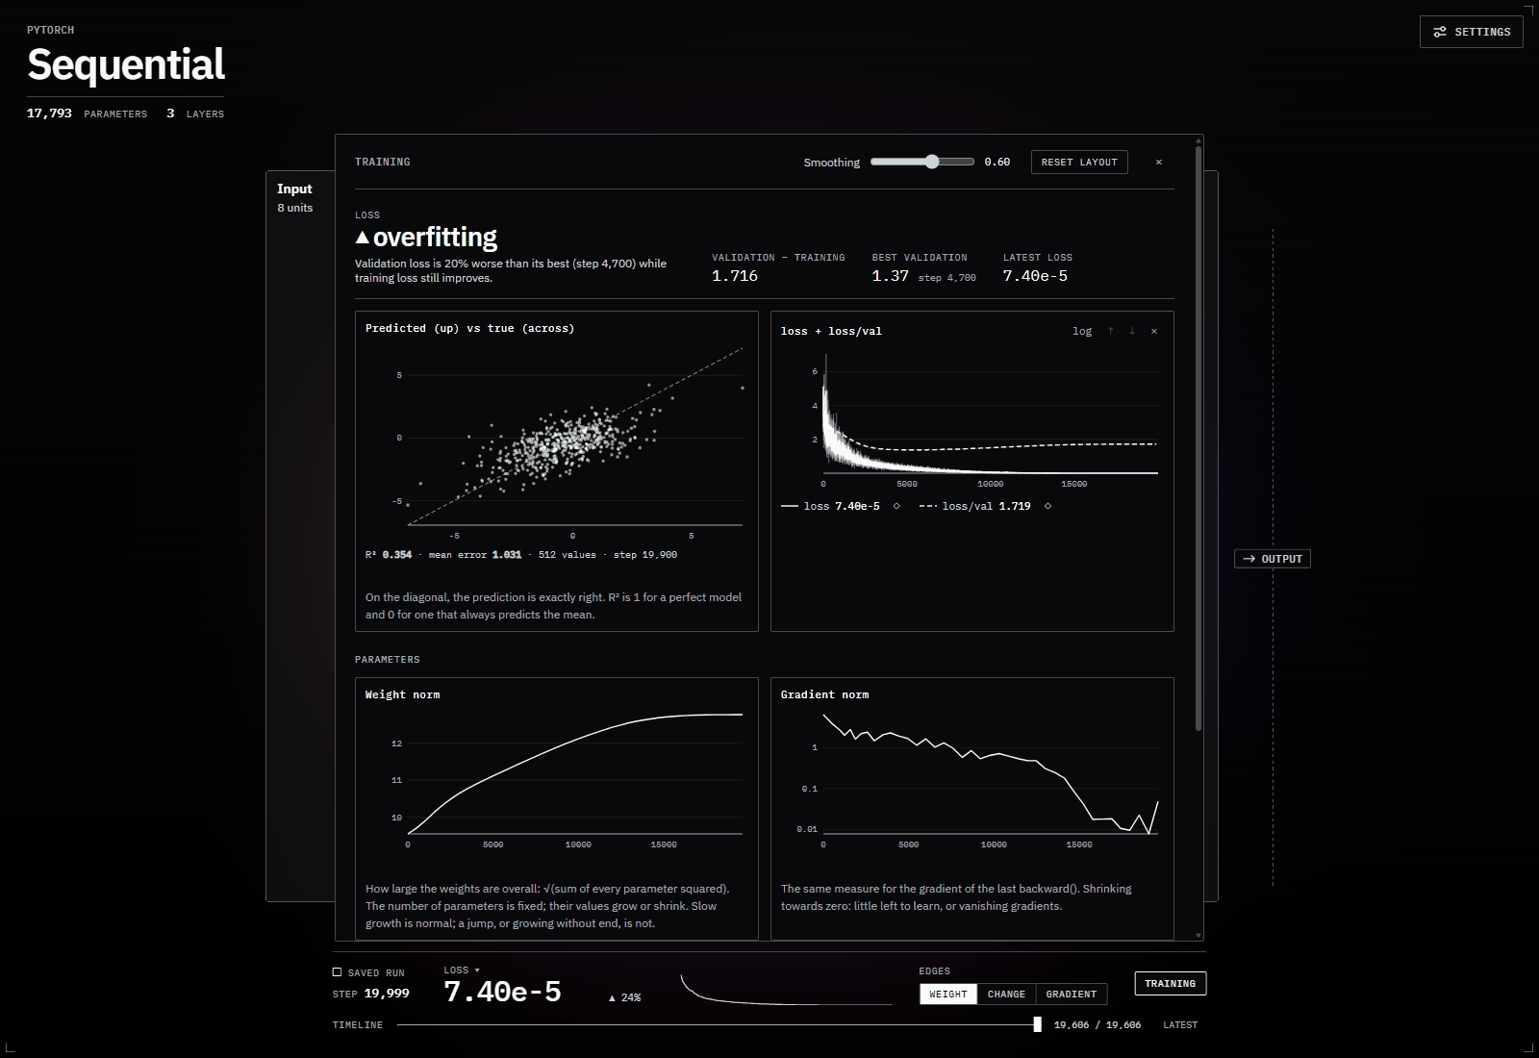Move loss chart down with arrow

pyautogui.click(x=1132, y=331)
